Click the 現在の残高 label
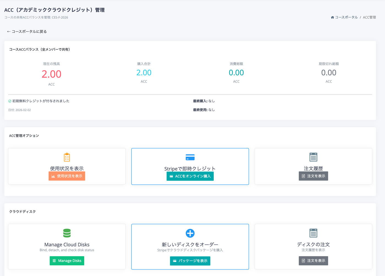Screen dimensions: 385x276 [x=51, y=64]
